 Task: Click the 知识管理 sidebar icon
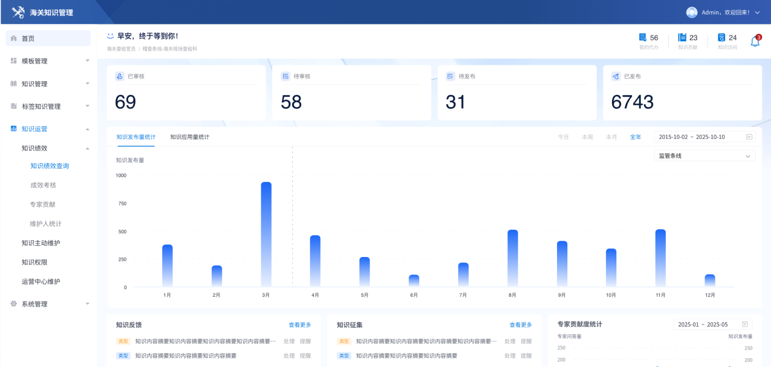click(14, 84)
